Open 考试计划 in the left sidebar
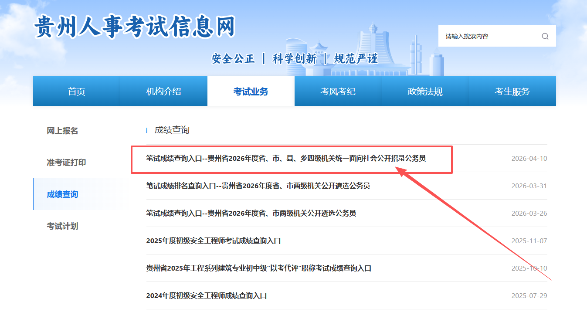587x312 pixels. (x=62, y=226)
